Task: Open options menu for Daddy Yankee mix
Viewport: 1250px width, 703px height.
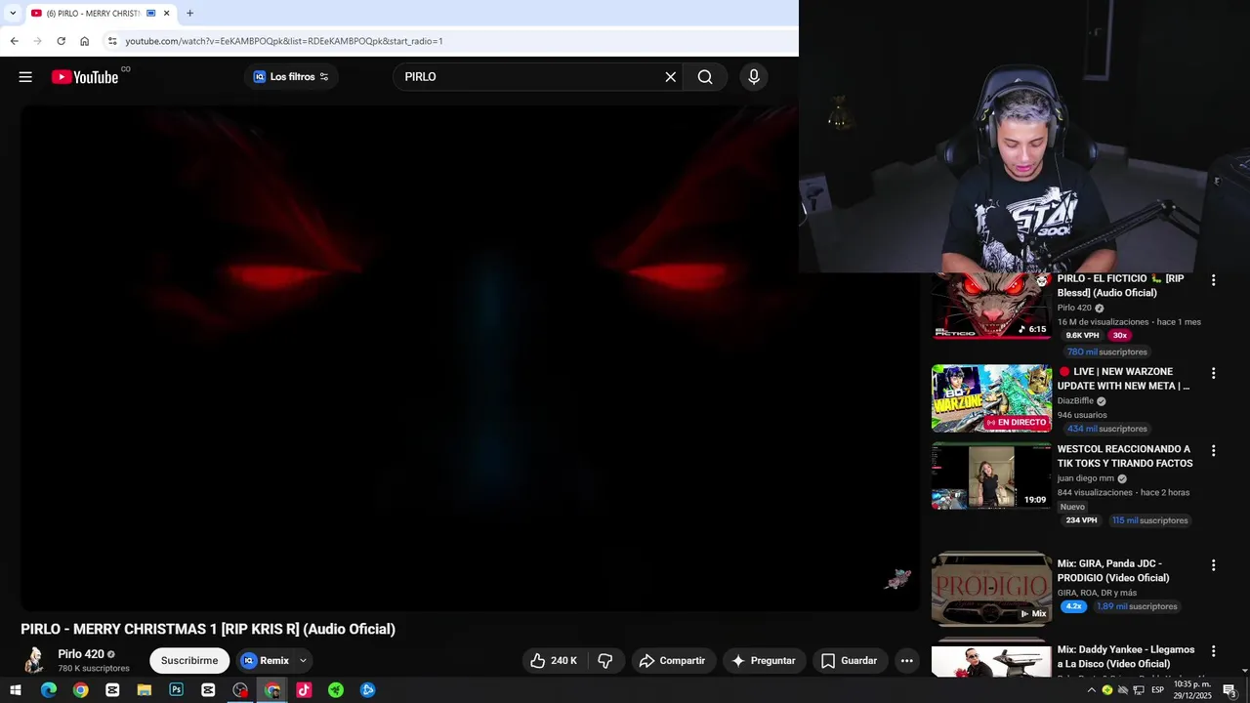Action: pyautogui.click(x=1213, y=651)
